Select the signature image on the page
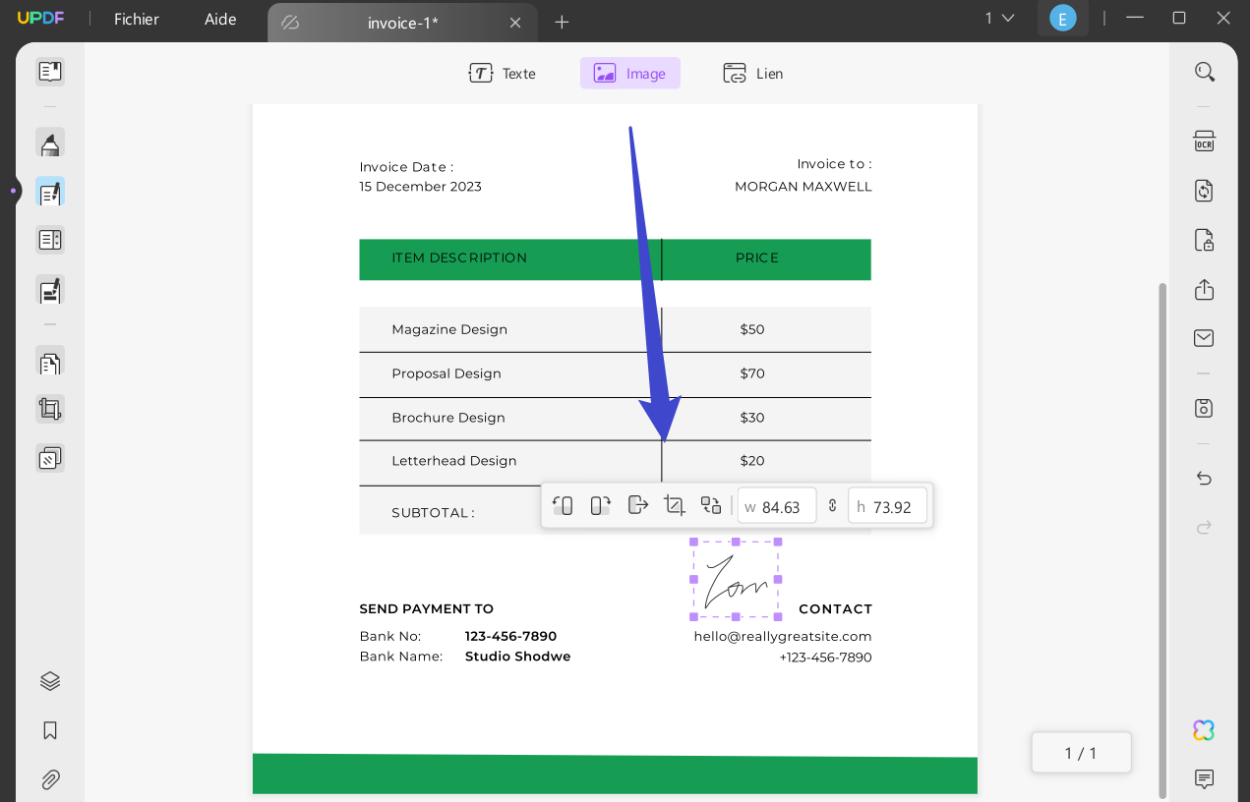The width and height of the screenshot is (1250, 802). 736,579
